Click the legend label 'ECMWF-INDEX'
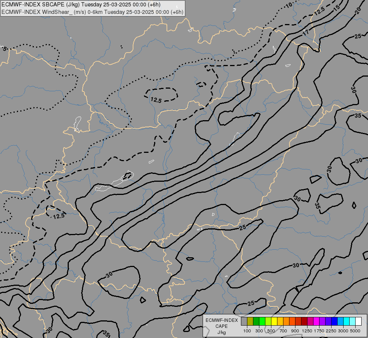This screenshot has width=368, height=338. click(221, 320)
